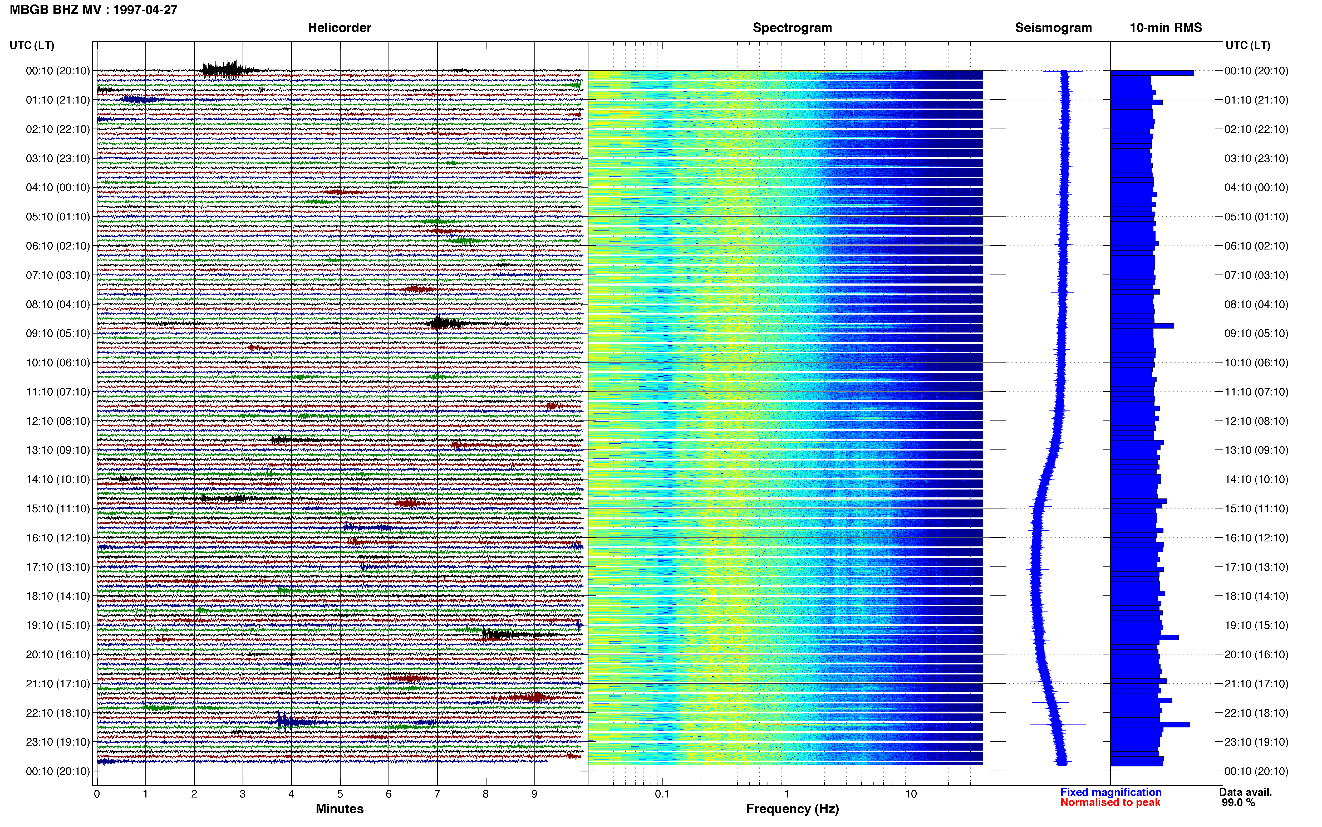Image resolution: width=1322 pixels, height=827 pixels.
Task: Click the '9' tick on the Minutes axis
Action: 534,794
